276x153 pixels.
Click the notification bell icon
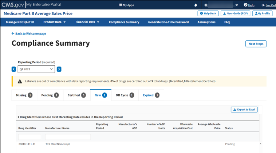click(x=196, y=5)
